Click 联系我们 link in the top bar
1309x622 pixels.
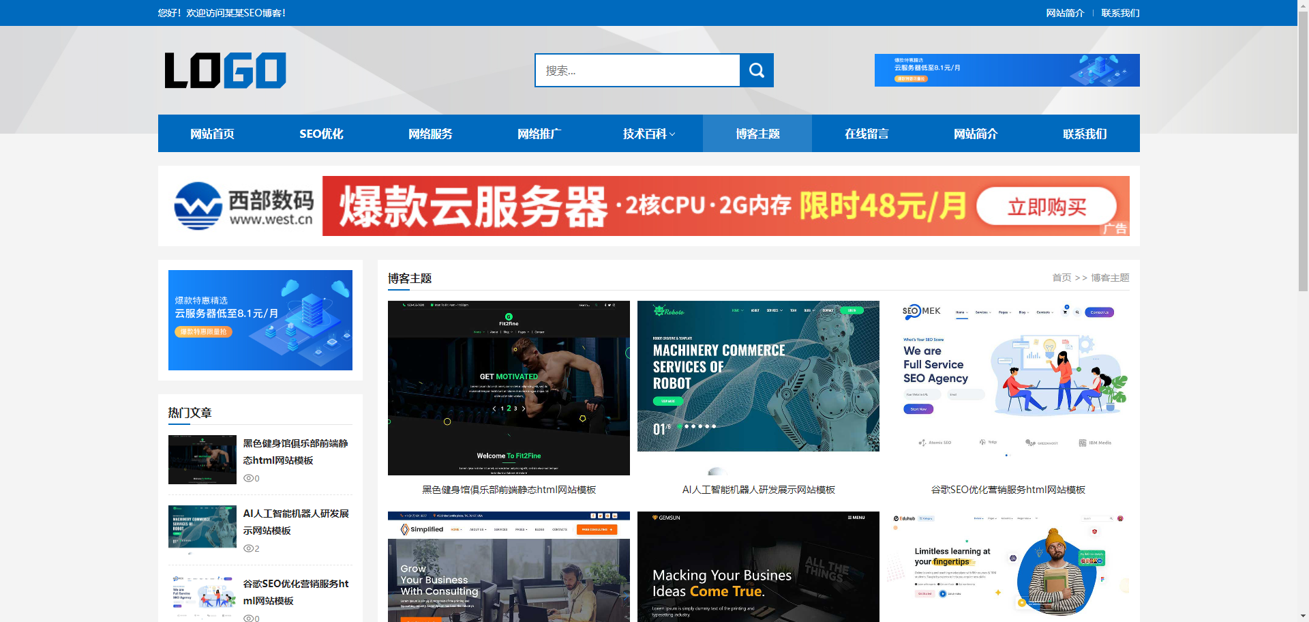click(1120, 13)
